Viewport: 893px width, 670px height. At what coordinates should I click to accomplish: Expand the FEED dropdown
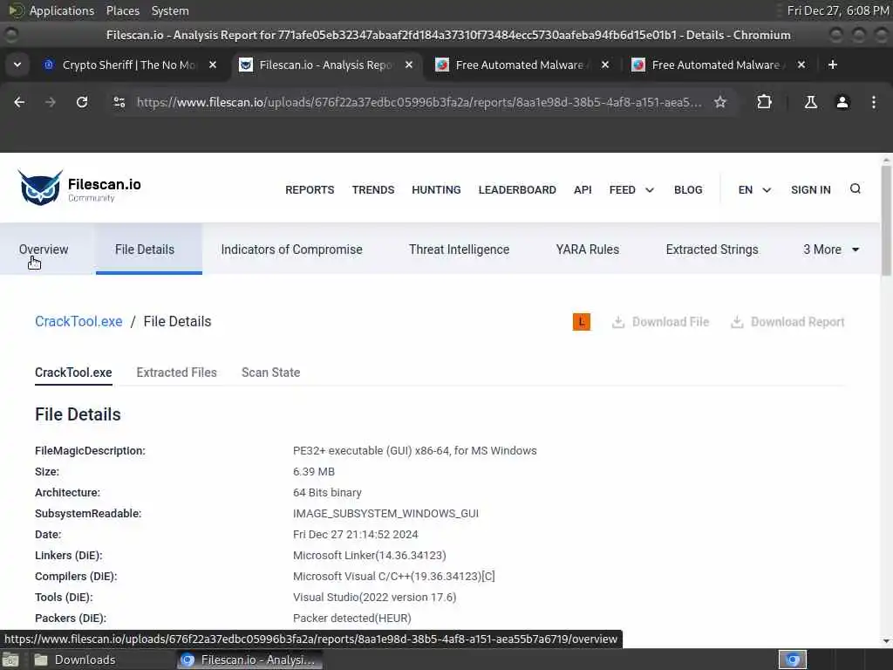coord(631,189)
